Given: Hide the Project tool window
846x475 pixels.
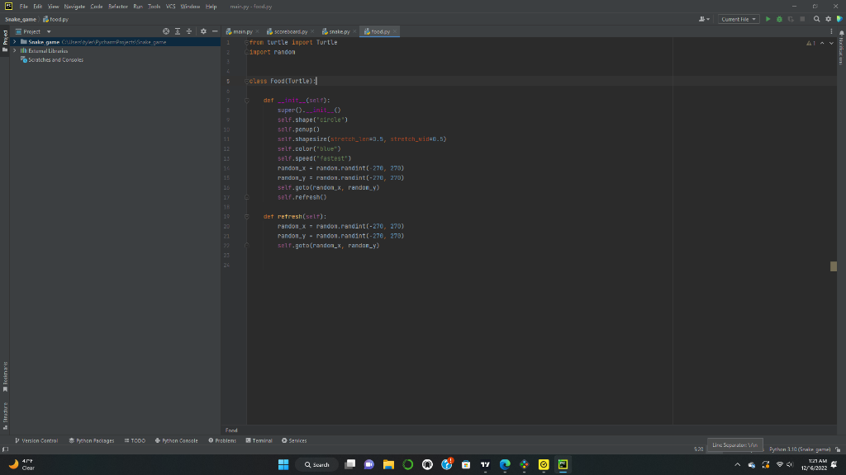Looking at the screenshot, I should (x=214, y=31).
